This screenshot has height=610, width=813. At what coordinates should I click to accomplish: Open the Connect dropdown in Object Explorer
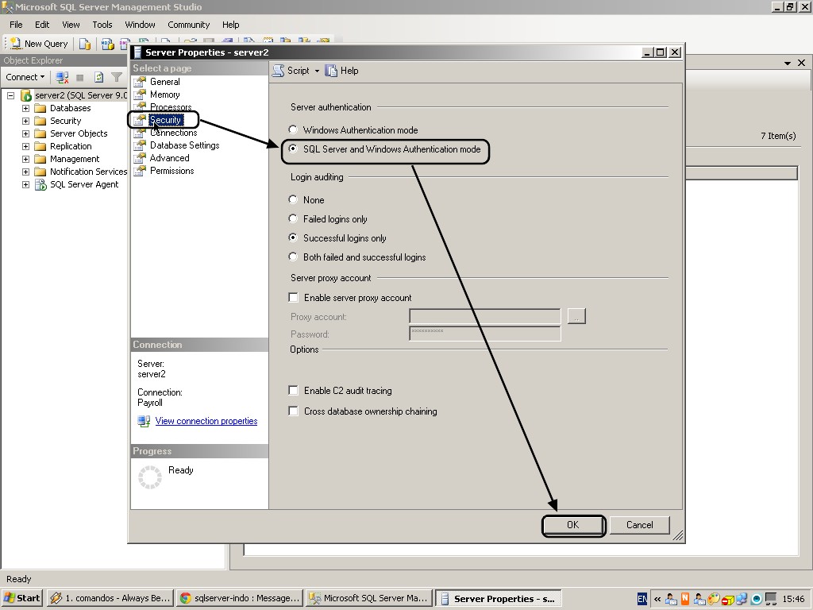coord(25,77)
